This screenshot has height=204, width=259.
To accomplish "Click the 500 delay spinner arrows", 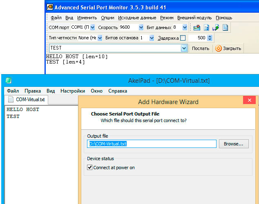I will point(210,38).
